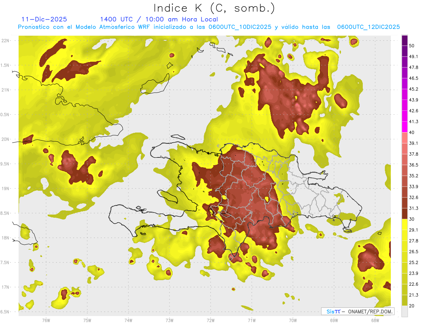Click the "73W" longitude axis label

click(x=169, y=320)
